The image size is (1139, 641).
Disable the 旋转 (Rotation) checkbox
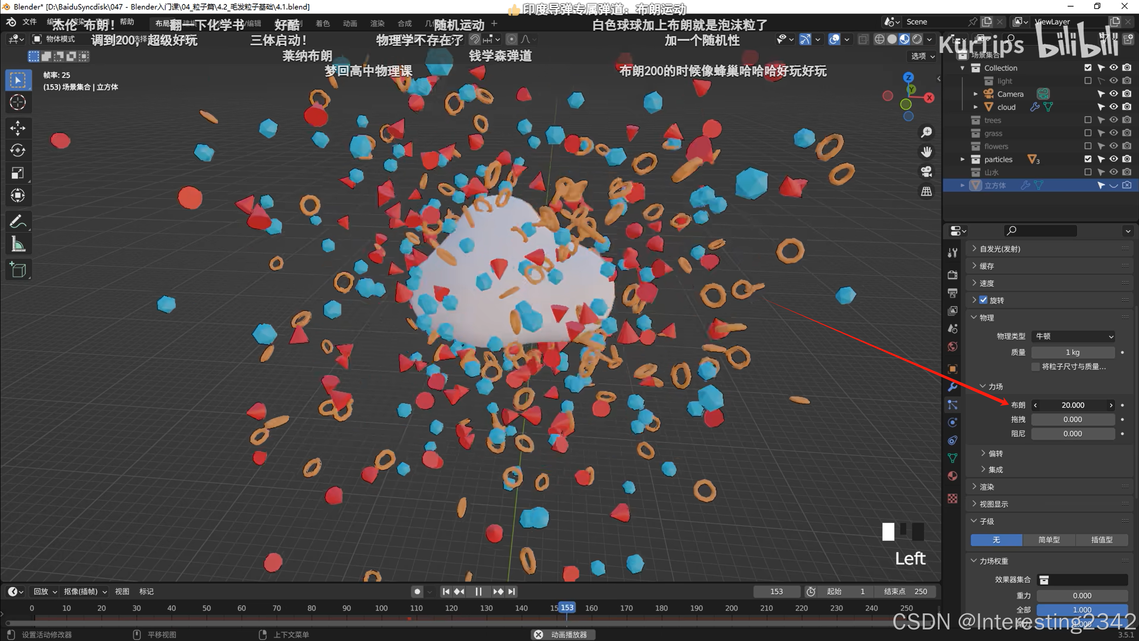click(x=983, y=300)
